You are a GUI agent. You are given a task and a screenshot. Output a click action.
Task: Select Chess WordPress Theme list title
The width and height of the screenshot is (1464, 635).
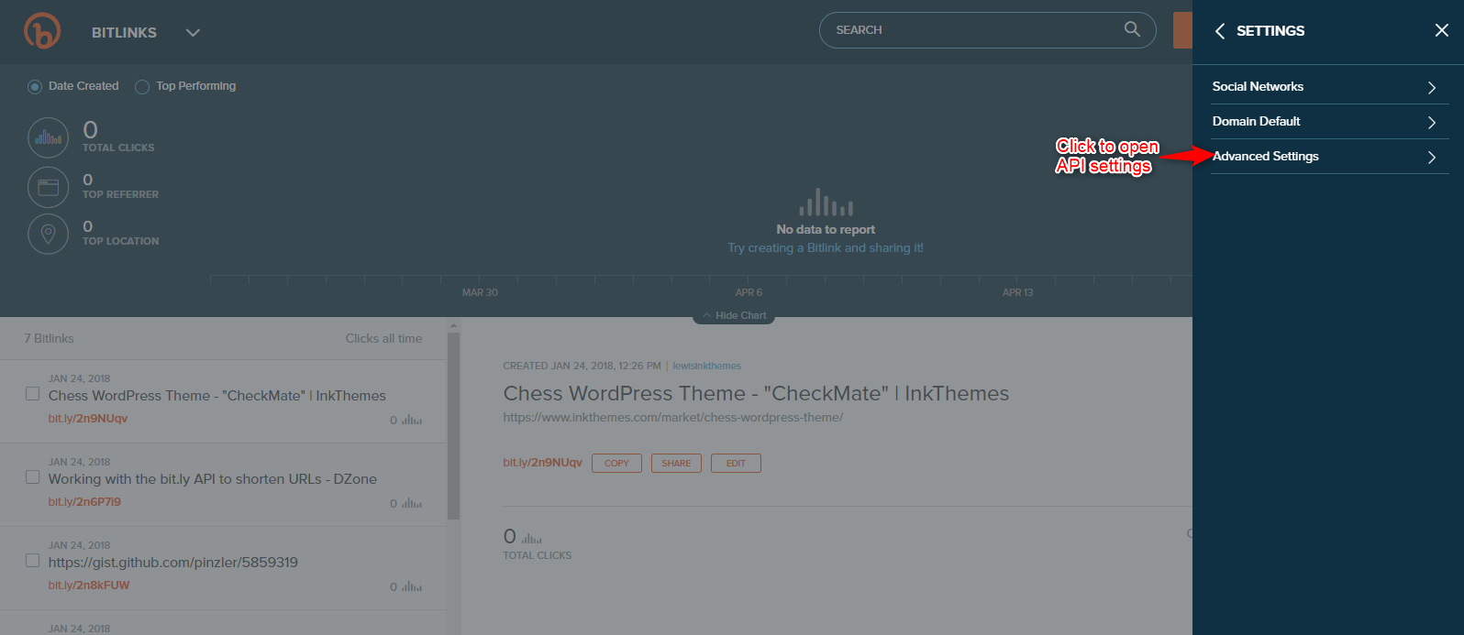(x=217, y=396)
